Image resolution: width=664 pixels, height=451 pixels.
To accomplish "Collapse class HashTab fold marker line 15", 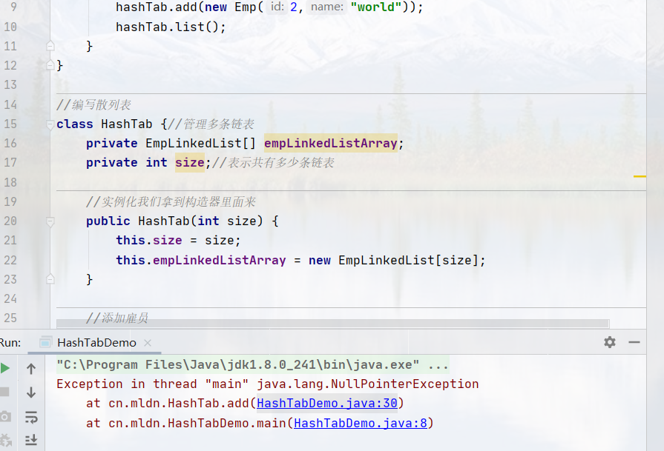I will (x=50, y=124).
